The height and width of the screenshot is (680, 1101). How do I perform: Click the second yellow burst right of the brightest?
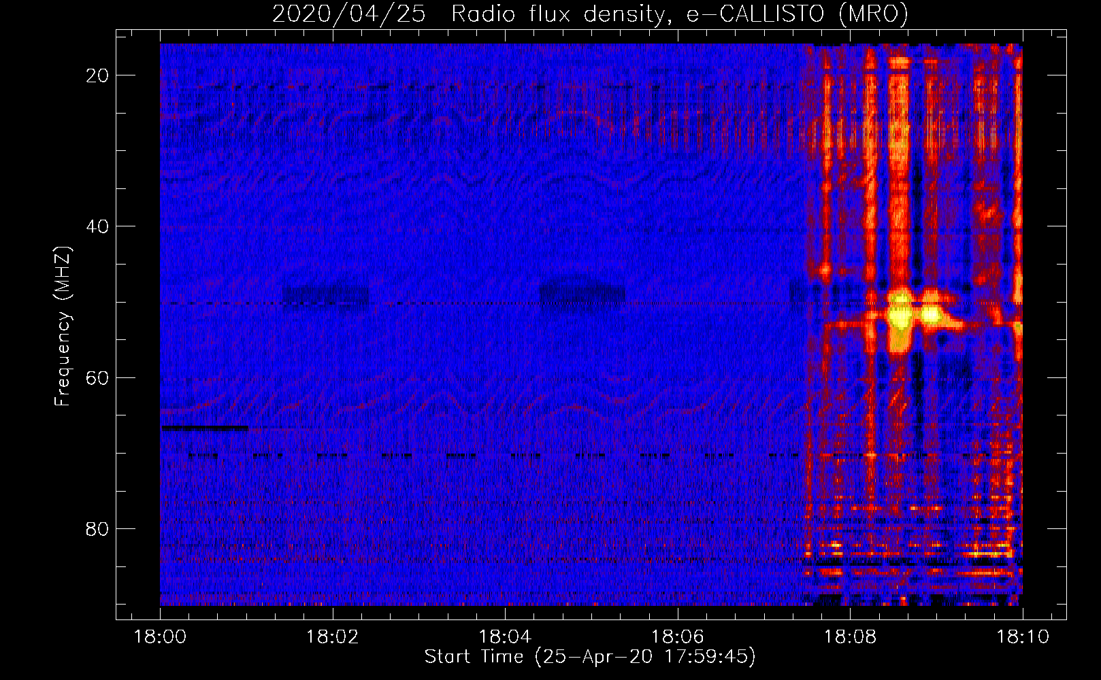click(932, 314)
